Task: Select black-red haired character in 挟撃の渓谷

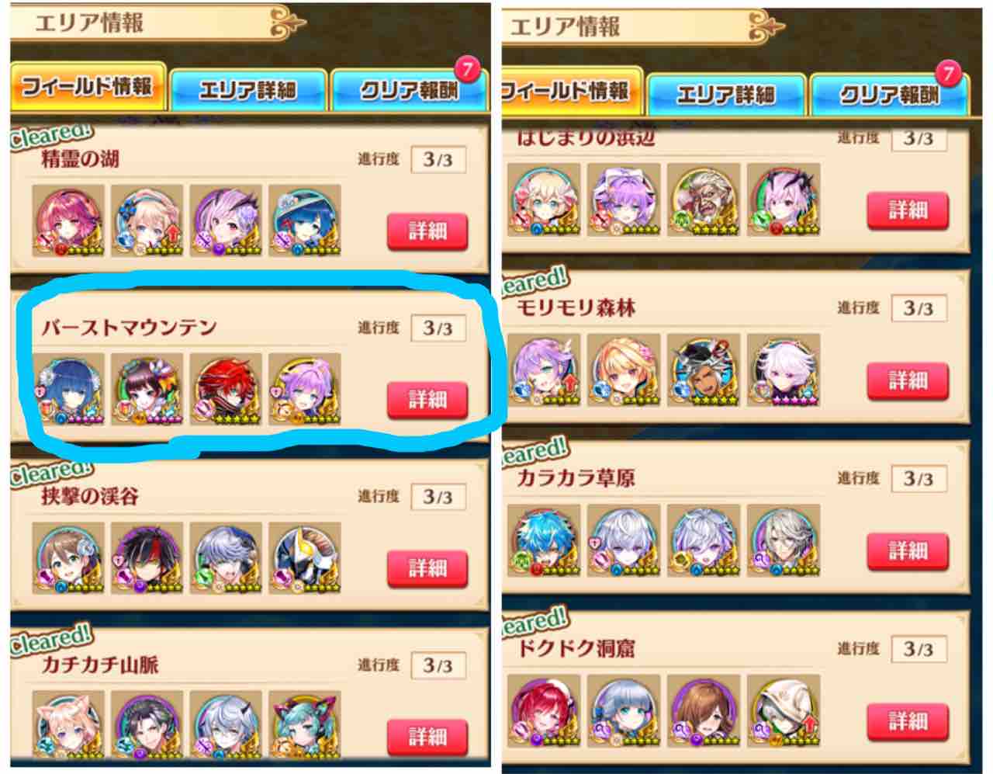Action: click(147, 557)
